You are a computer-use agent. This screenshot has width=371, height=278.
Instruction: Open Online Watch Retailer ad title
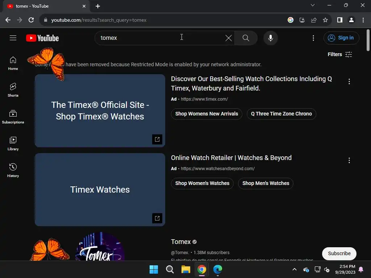(x=231, y=158)
